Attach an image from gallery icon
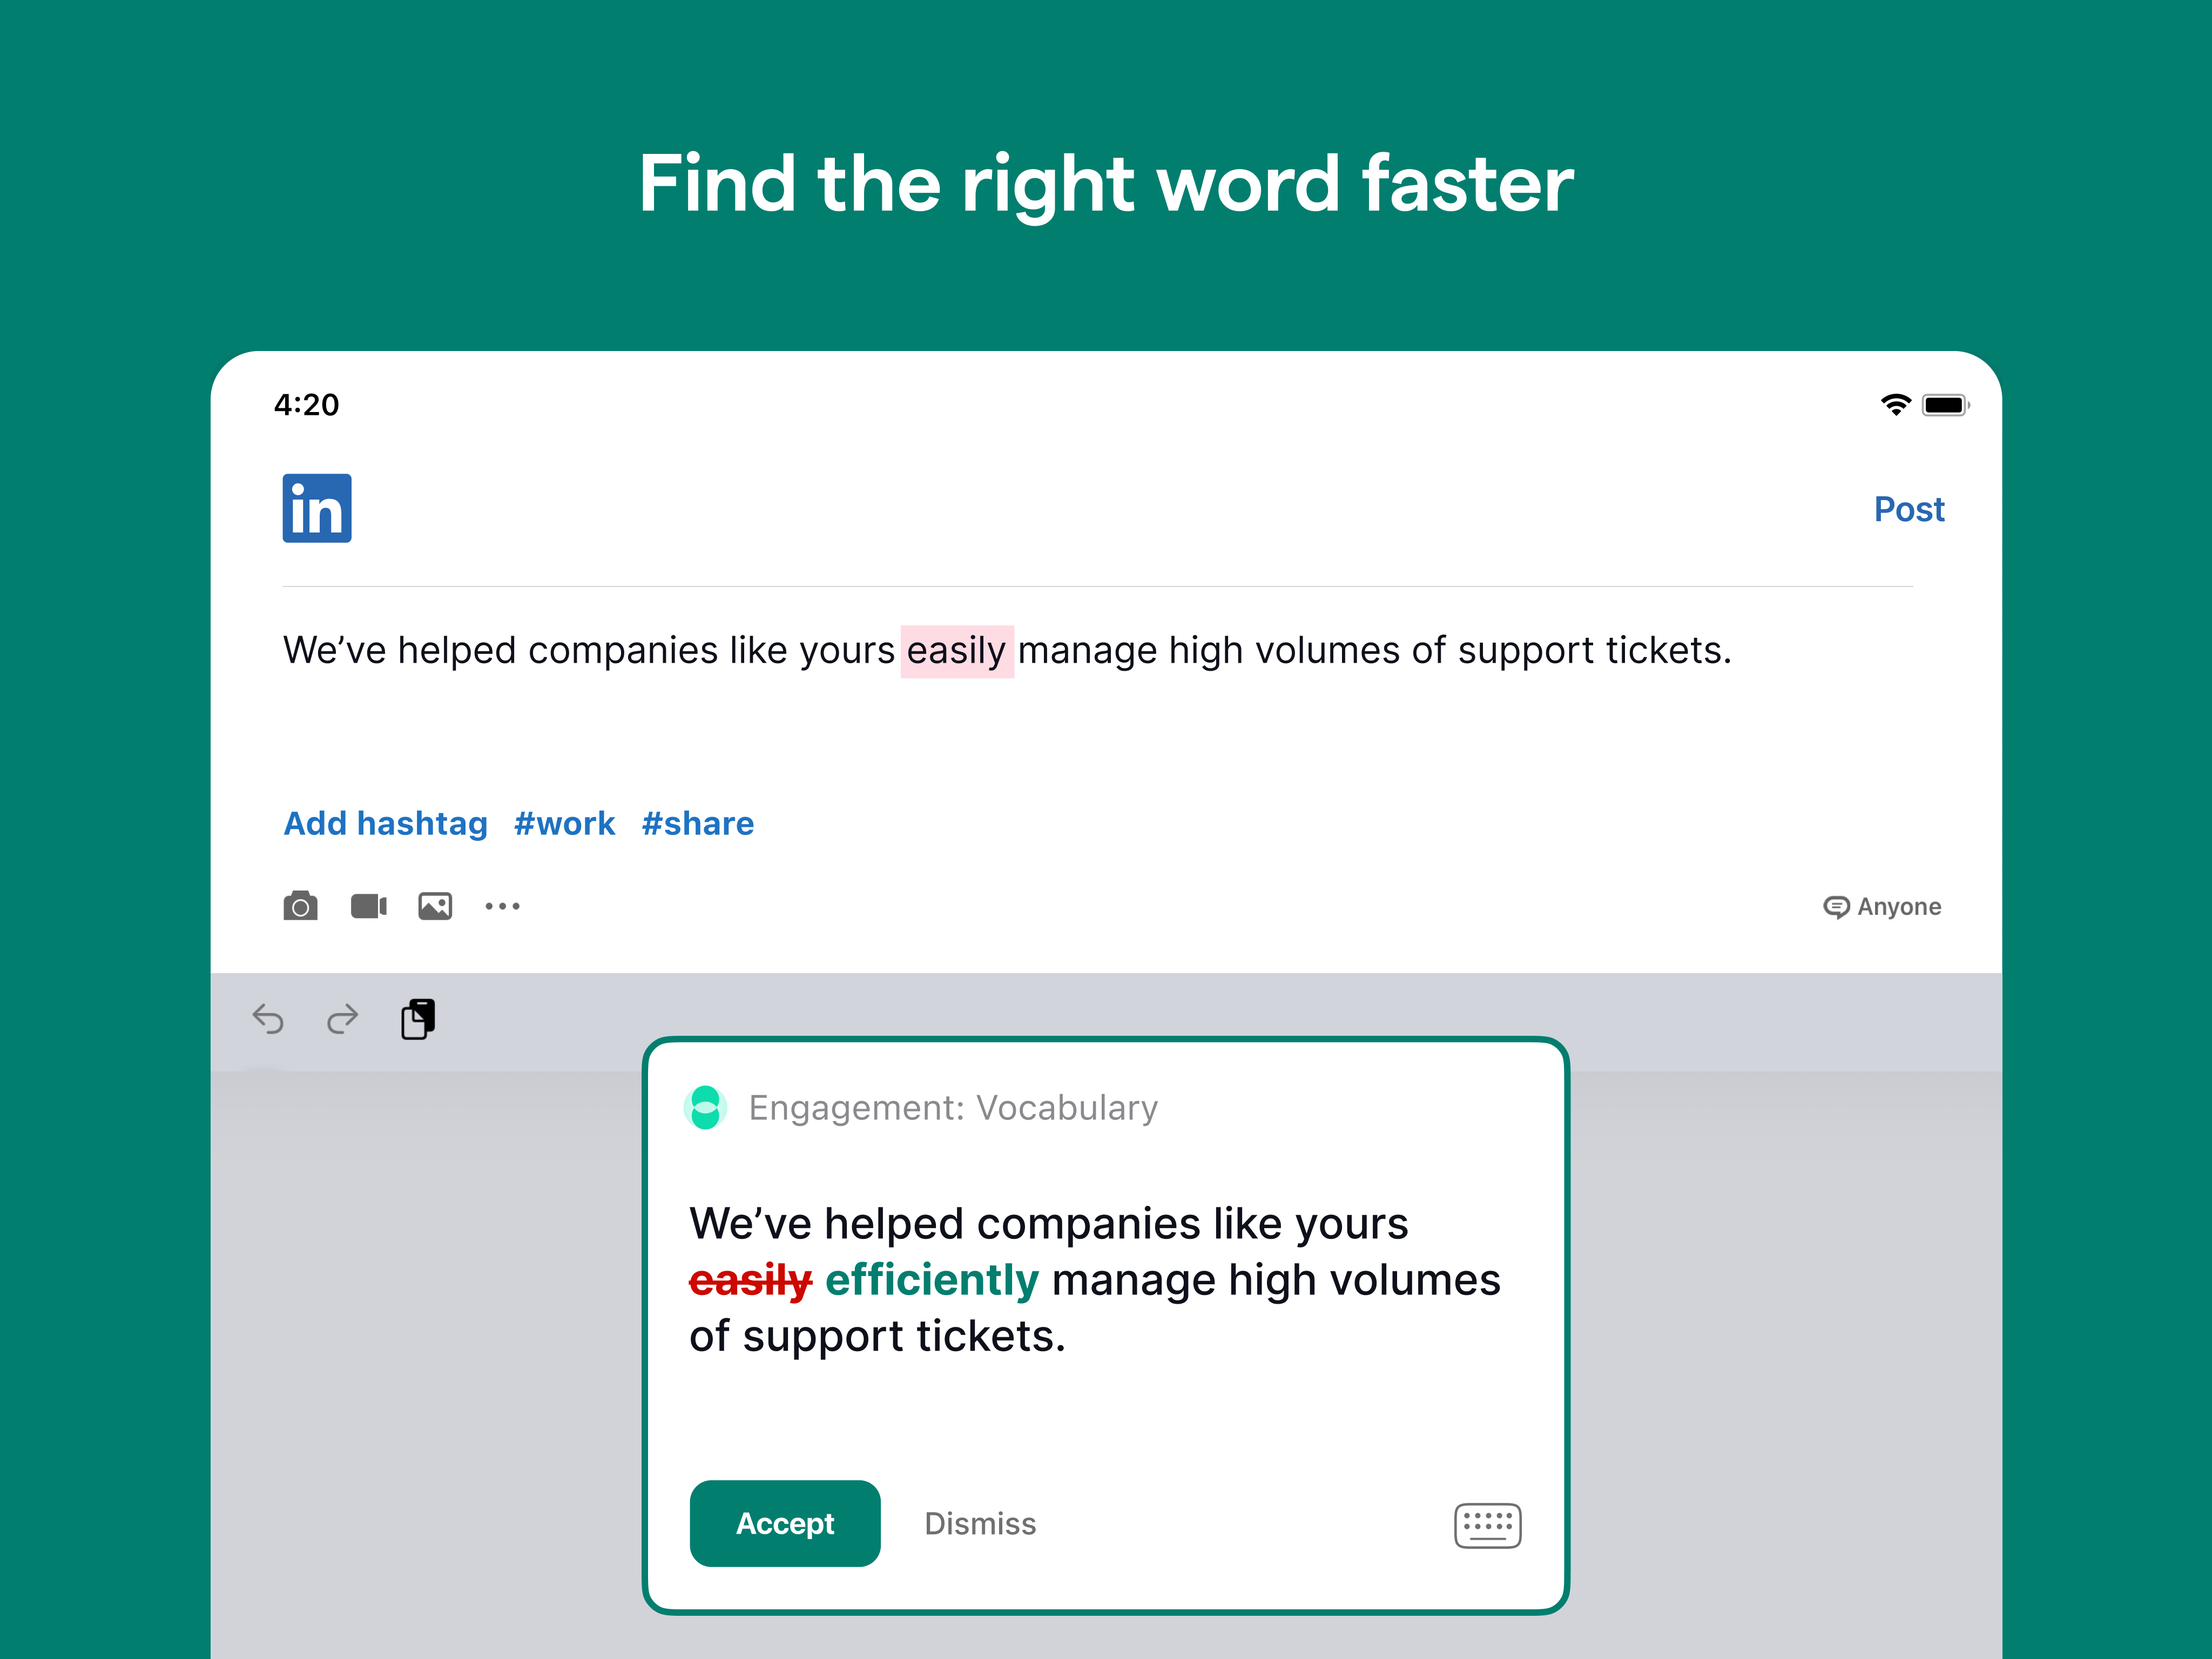This screenshot has height=1659, width=2212. coord(435,906)
